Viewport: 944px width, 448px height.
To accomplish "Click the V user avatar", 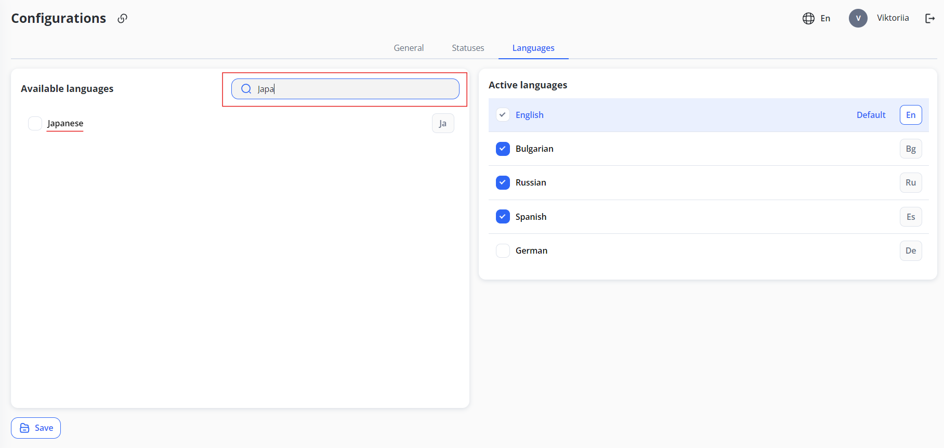I will [x=858, y=18].
